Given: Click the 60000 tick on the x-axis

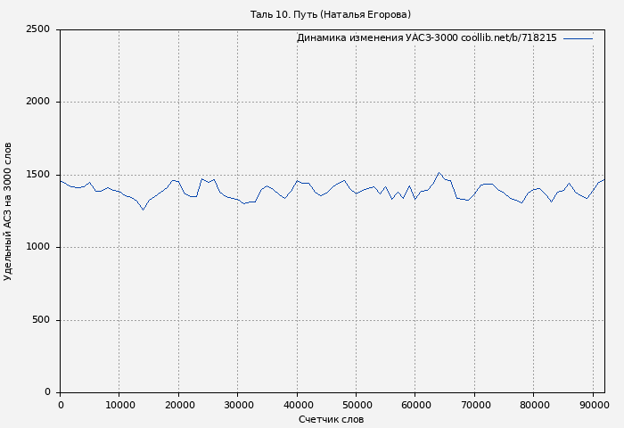Looking at the screenshot, I should 415,406.
